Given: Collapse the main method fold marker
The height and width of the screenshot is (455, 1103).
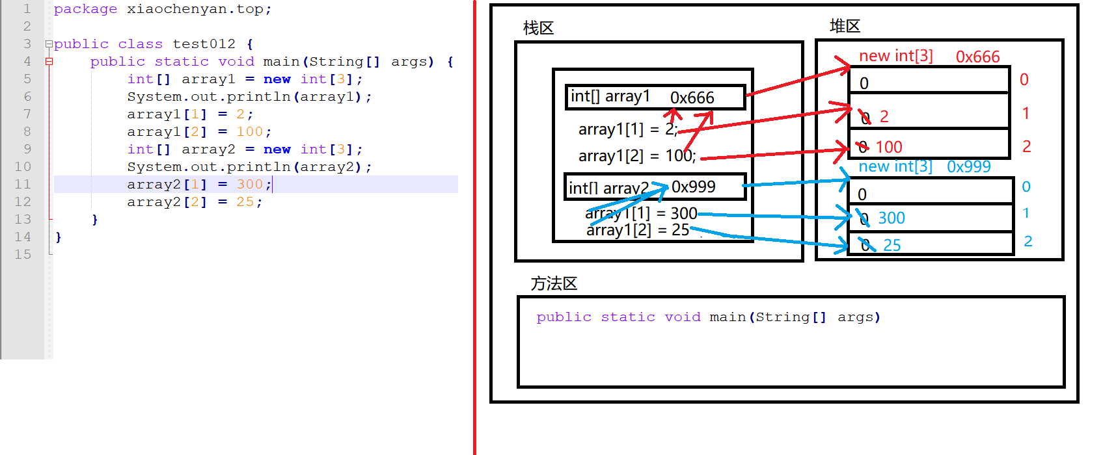Looking at the screenshot, I should point(49,62).
